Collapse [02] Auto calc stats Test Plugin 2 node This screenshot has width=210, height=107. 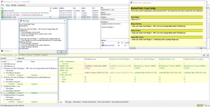pyautogui.click(x=2, y=77)
